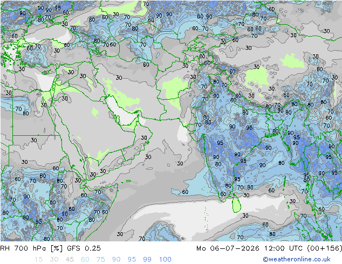Click the grey '30' entry in the color legend
342x264 pixels.
click(54, 260)
